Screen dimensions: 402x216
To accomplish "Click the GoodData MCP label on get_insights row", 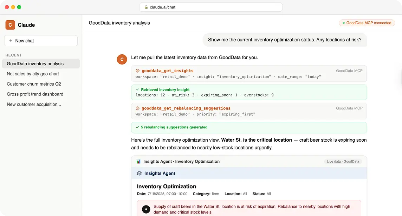I will (349, 70).
